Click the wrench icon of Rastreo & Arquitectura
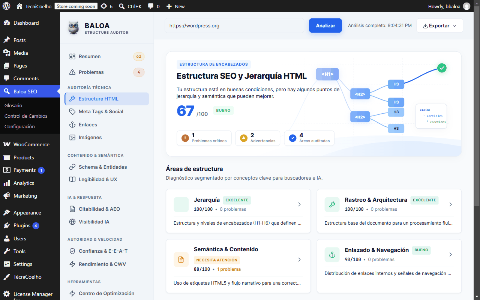This screenshot has width=480, height=300. (x=332, y=204)
